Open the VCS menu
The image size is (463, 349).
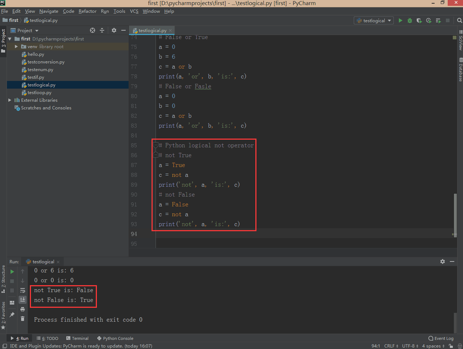point(134,11)
